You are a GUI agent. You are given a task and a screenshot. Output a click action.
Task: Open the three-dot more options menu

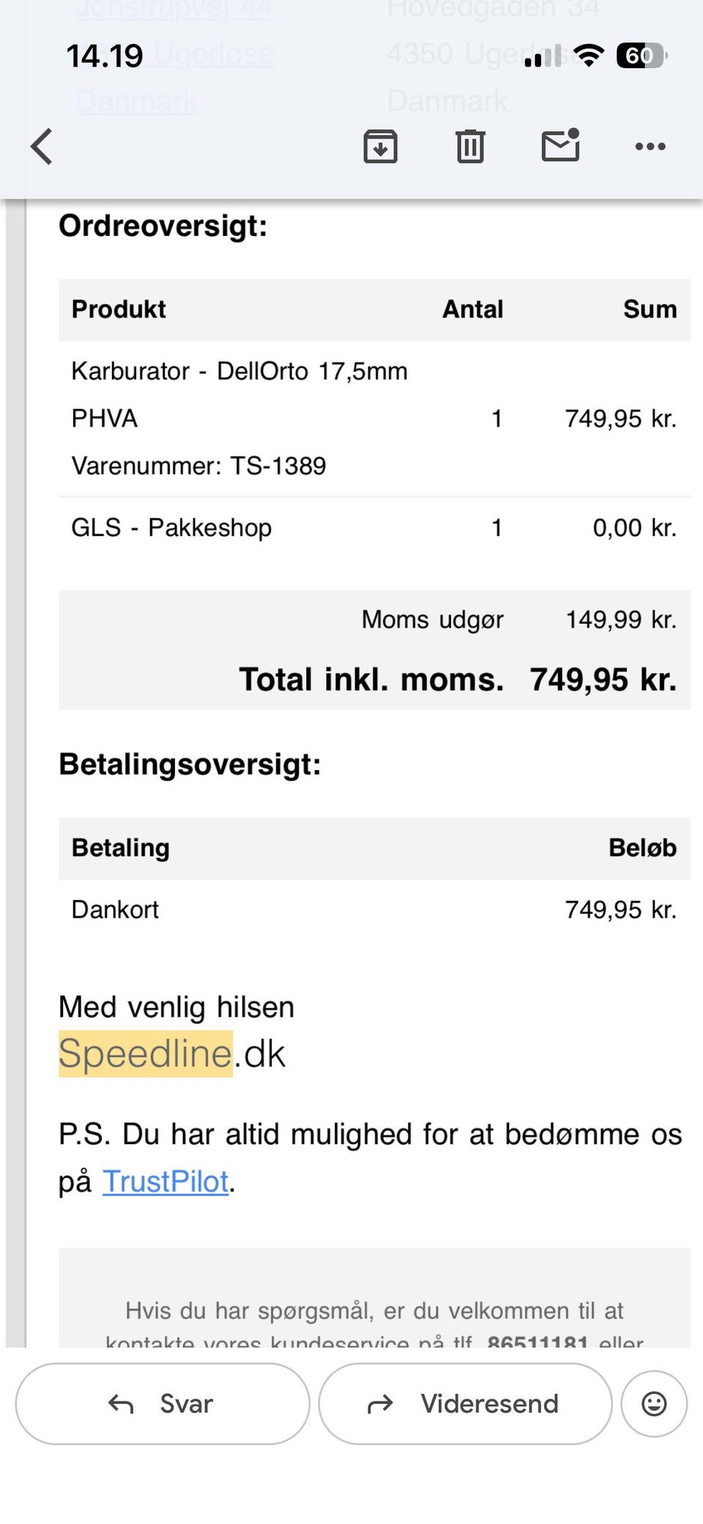pyautogui.click(x=650, y=147)
